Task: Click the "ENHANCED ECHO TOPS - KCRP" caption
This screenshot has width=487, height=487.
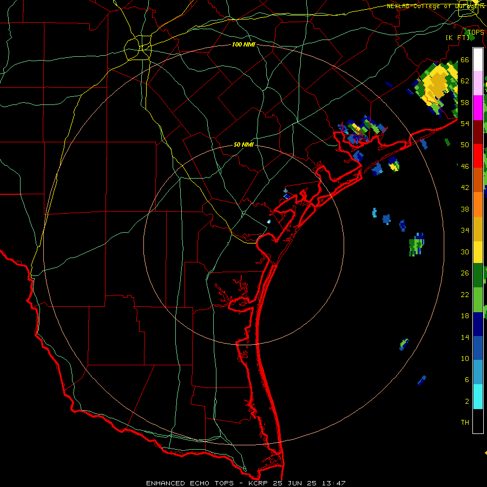Action: click(207, 483)
